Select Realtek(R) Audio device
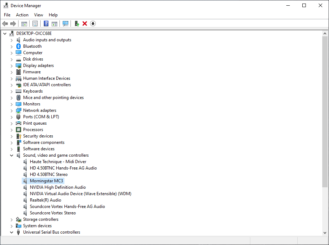 point(45,200)
